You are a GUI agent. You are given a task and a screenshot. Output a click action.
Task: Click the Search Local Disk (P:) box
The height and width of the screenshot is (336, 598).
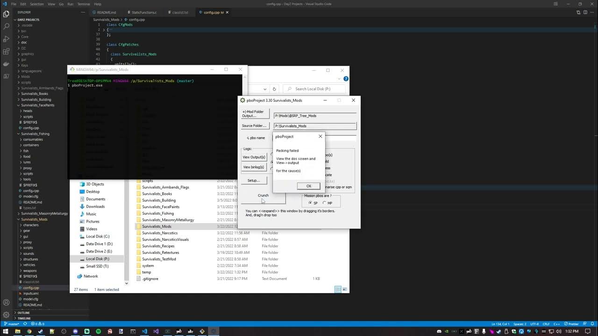[x=314, y=89]
